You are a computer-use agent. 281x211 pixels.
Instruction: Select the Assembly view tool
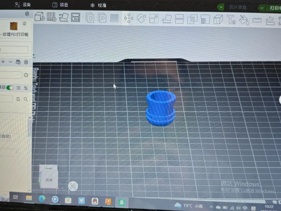tap(270, 20)
